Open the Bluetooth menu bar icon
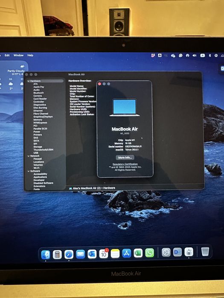The width and height of the screenshot is (224, 298). 210,55
